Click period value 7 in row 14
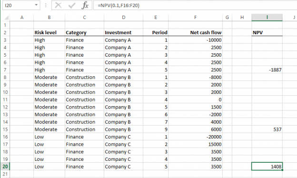The image size is (297, 178). point(166,122)
